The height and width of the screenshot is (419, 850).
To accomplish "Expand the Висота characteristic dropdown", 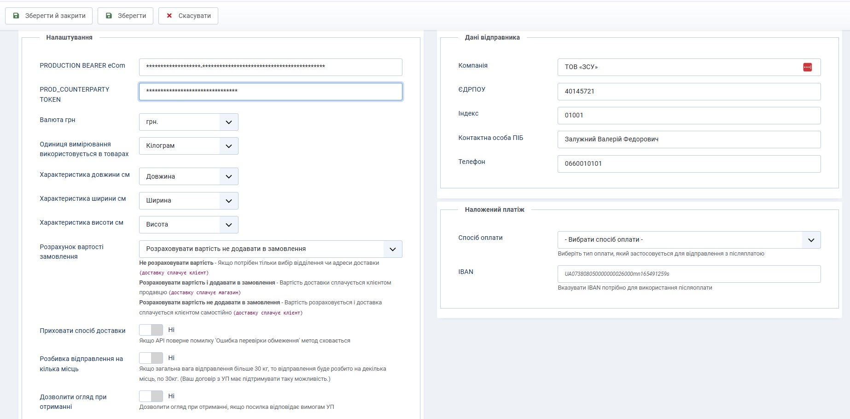I will point(188,225).
